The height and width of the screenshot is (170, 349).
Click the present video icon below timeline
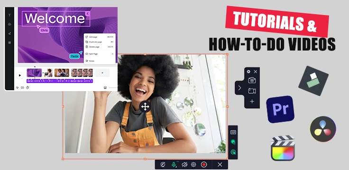pos(22,88)
